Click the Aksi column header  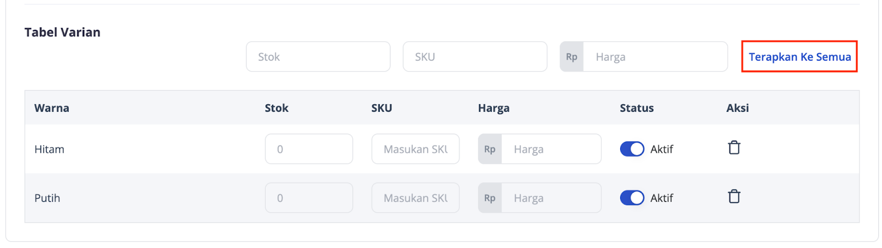(x=737, y=108)
